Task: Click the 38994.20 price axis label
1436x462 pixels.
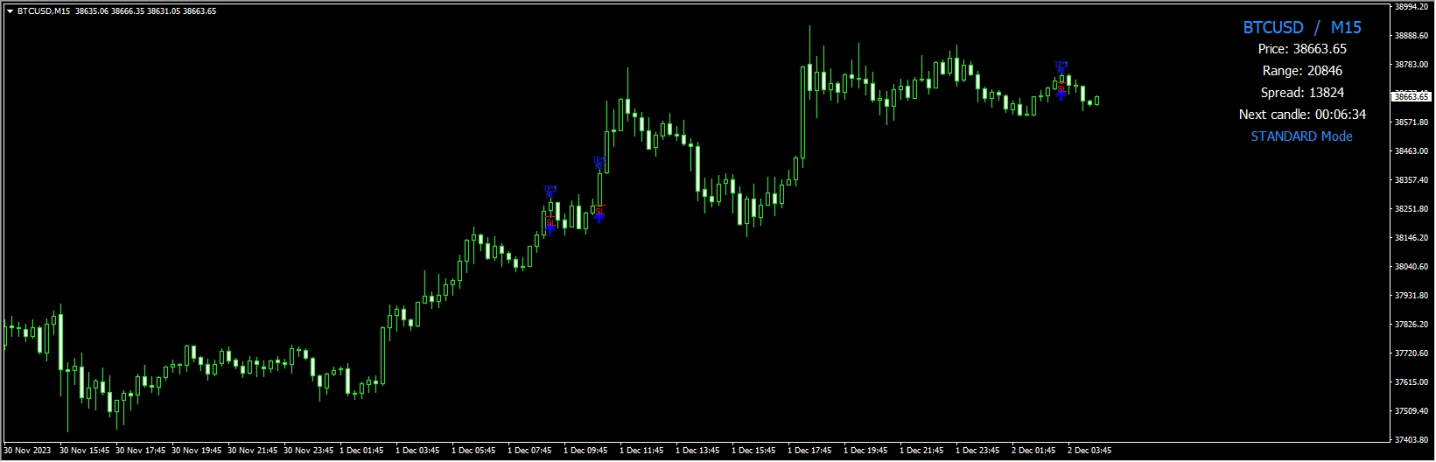Action: pyautogui.click(x=1411, y=7)
